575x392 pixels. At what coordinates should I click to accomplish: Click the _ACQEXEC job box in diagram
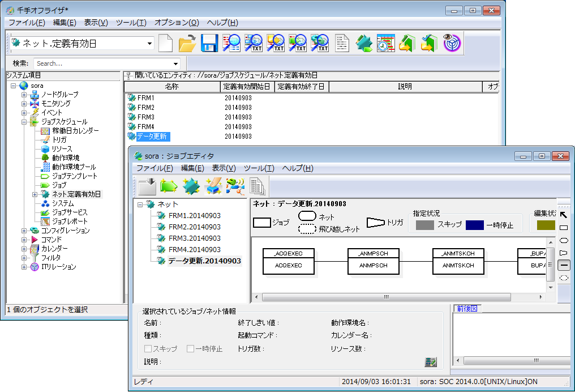(x=289, y=261)
